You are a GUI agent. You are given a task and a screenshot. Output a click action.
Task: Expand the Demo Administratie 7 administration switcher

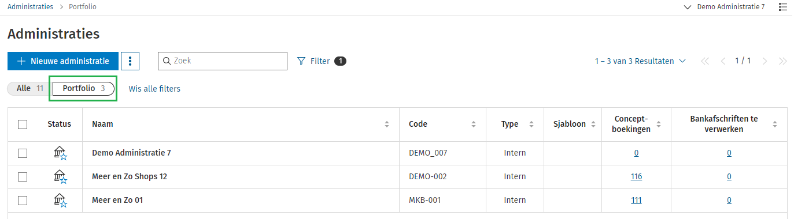tap(723, 7)
